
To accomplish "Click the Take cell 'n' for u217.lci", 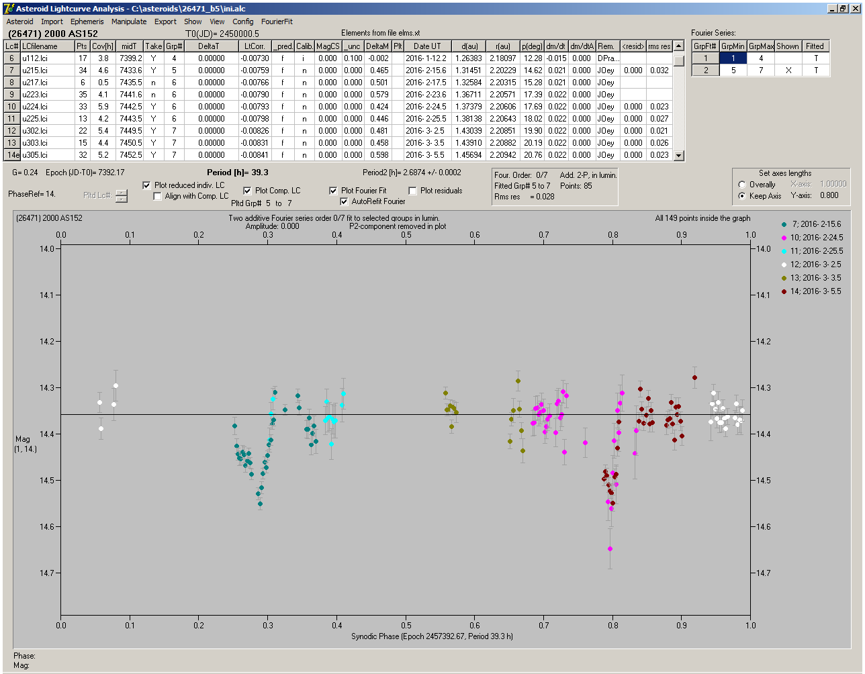I will [x=154, y=83].
